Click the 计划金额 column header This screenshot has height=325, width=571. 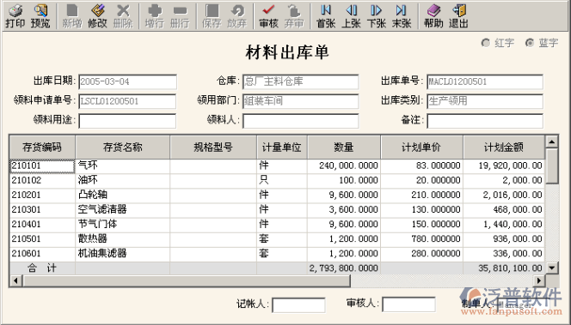(x=504, y=147)
